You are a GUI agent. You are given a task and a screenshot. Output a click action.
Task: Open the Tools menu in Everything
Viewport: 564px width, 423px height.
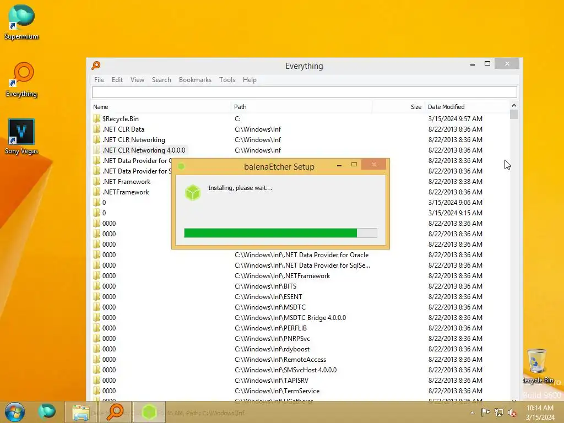click(x=227, y=80)
